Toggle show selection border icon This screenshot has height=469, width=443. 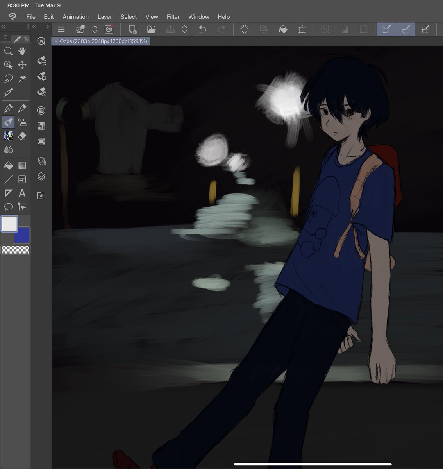[x=363, y=29]
